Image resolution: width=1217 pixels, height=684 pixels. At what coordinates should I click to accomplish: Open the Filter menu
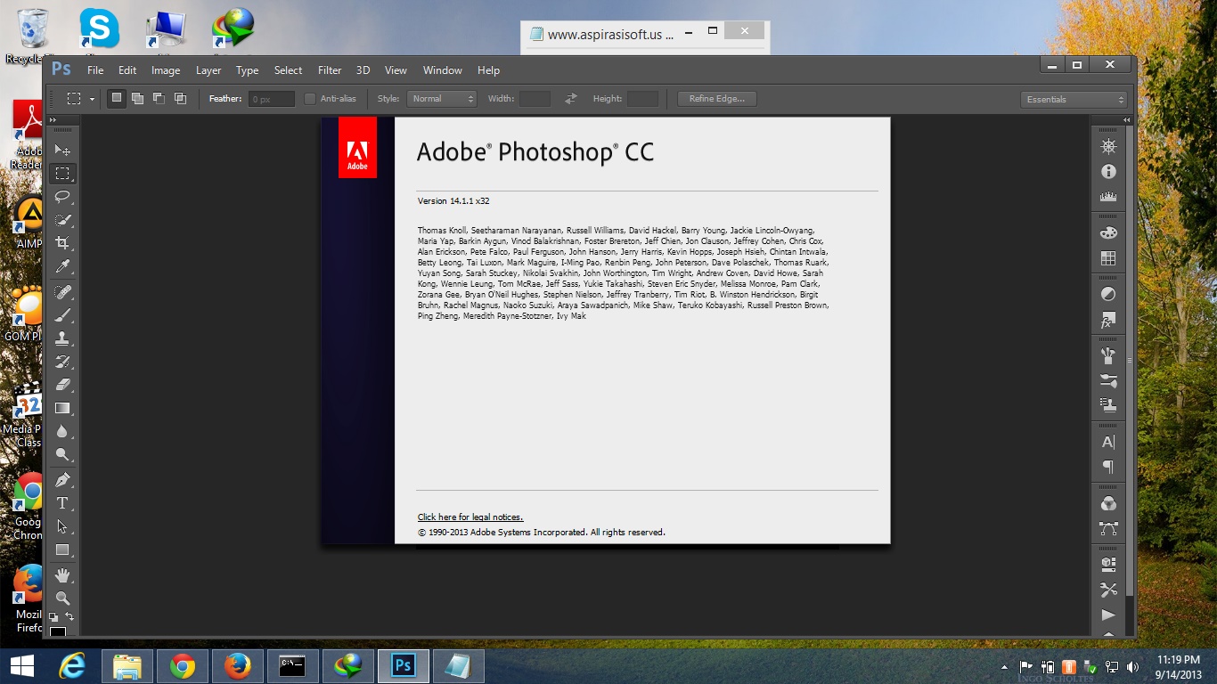330,70
